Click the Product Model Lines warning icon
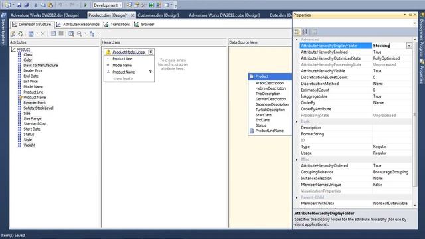The height and width of the screenshot is (239, 425). (108, 52)
